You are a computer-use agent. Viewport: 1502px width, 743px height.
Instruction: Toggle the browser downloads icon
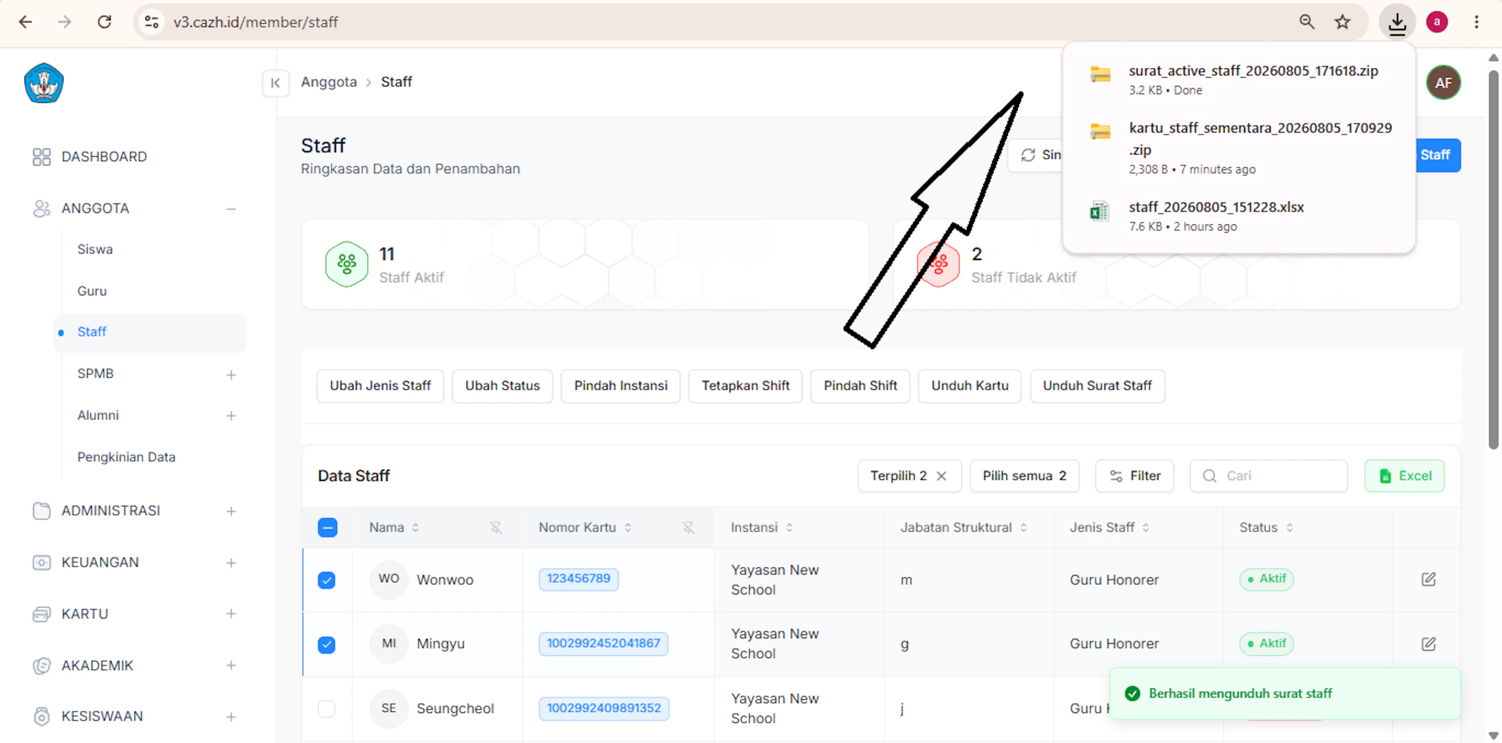coord(1397,23)
